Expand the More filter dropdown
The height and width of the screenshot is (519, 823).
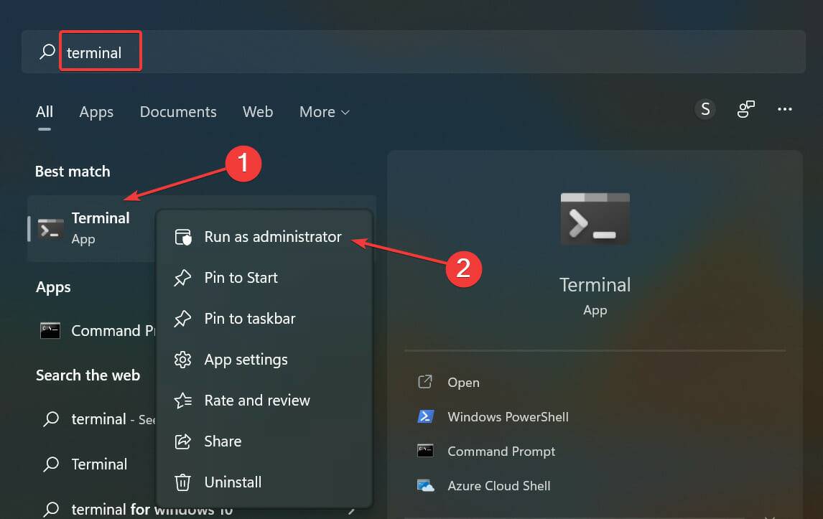[323, 112]
